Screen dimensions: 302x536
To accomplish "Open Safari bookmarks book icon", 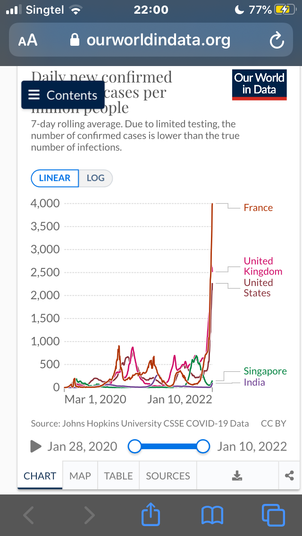I will pyautogui.click(x=212, y=514).
